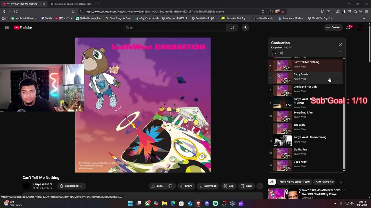Open the Create button
This screenshot has height=208, width=371.
pyautogui.click(x=333, y=27)
